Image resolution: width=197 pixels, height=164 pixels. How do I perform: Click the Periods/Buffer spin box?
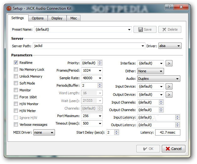(92, 85)
